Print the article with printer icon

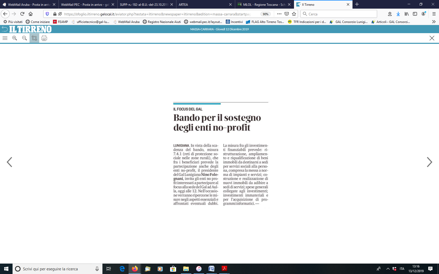(x=44, y=38)
